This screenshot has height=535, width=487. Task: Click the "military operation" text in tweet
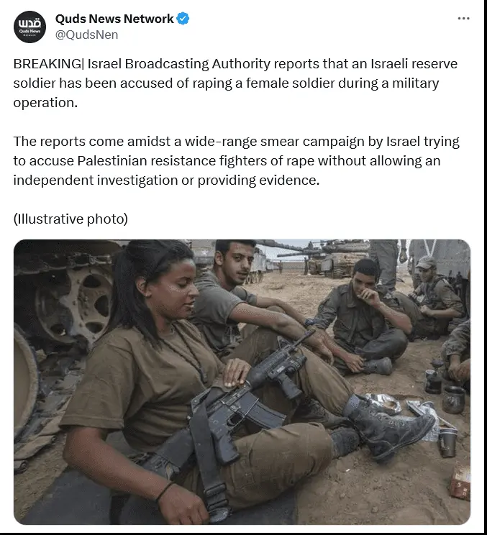tap(415, 83)
